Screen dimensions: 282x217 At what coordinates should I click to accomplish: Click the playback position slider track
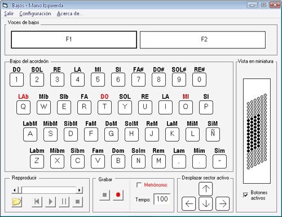49,190
